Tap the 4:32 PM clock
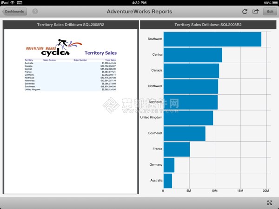 pos(139,3)
